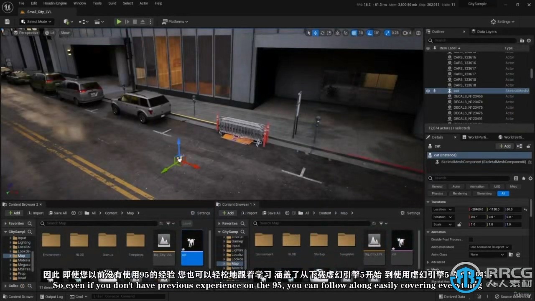Open the Location type dropdown
Image resolution: width=535 pixels, height=301 pixels.
[442, 209]
